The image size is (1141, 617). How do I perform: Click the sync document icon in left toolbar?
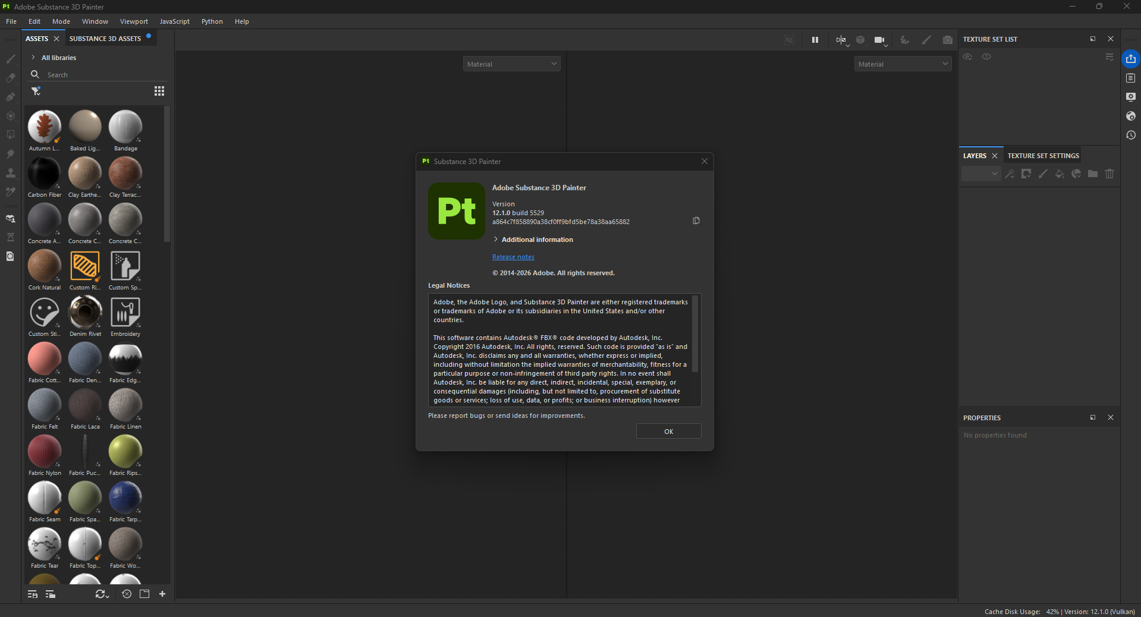click(10, 256)
